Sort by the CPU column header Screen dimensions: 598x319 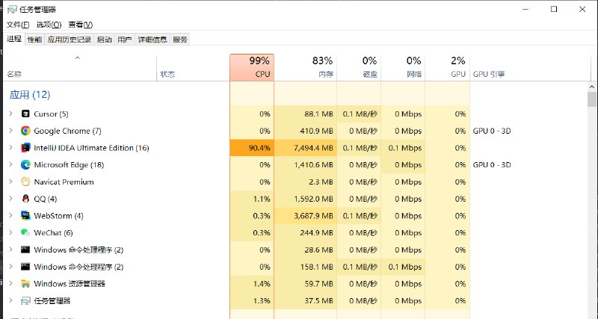pyautogui.click(x=252, y=67)
